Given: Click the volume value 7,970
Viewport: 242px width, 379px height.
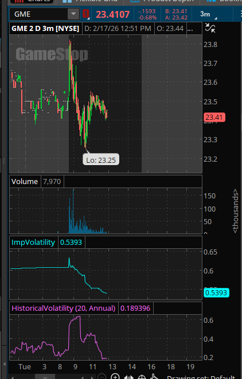Looking at the screenshot, I should [x=52, y=182].
